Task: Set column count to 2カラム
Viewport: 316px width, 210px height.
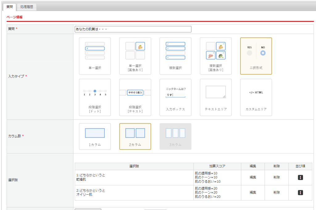Action: 135,136
